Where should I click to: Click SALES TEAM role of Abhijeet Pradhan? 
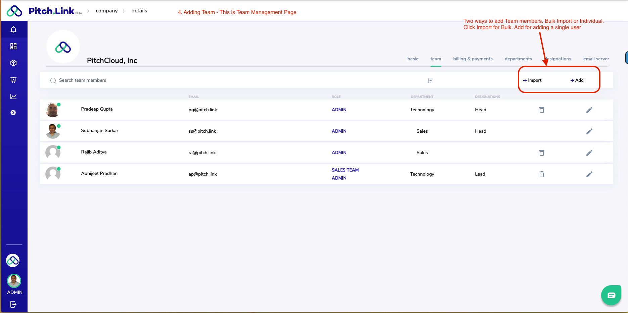[x=345, y=170]
